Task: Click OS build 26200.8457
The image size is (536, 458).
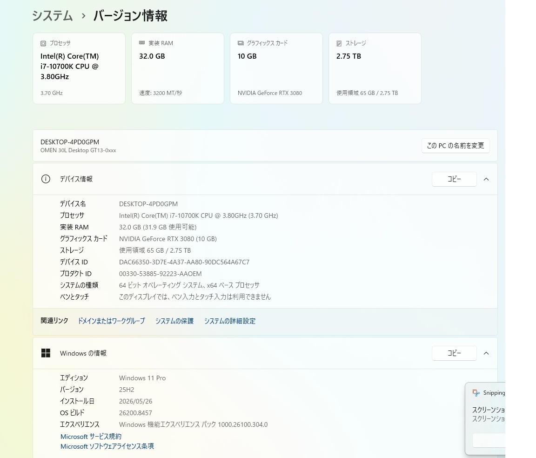Action: tap(135, 413)
